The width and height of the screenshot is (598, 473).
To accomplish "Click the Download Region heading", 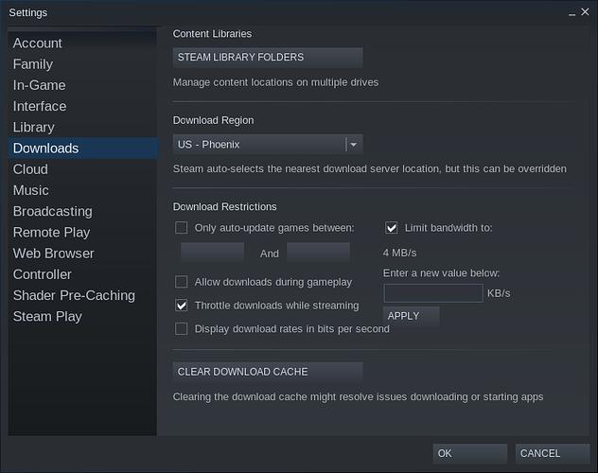I will pos(213,120).
